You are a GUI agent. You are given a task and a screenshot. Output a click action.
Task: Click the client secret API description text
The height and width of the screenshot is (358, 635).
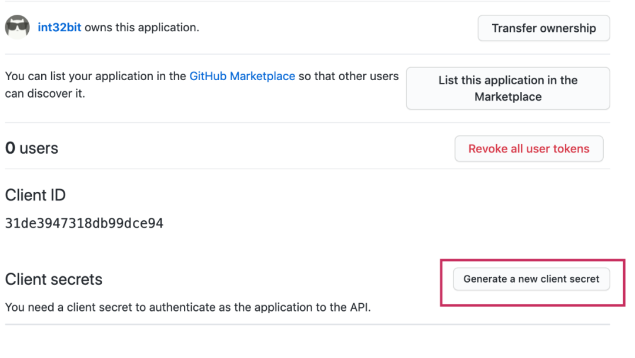tap(188, 307)
